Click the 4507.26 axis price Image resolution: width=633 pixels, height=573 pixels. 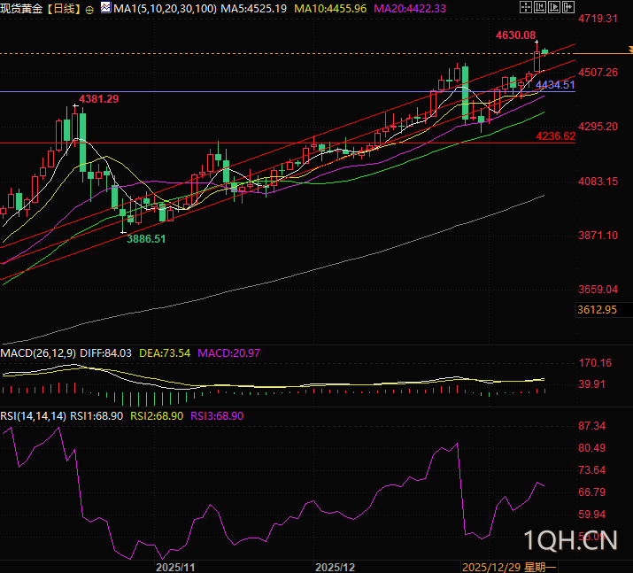pyautogui.click(x=598, y=73)
